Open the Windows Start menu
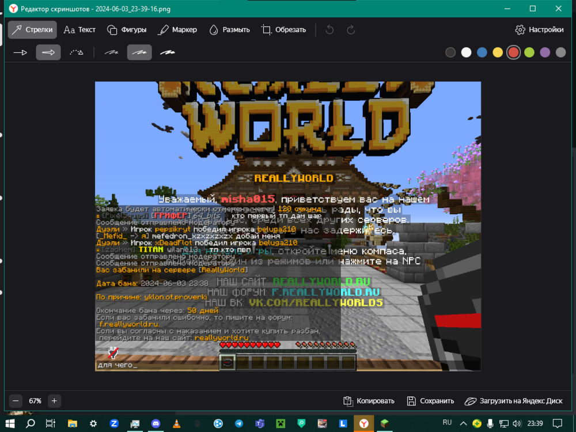This screenshot has width=576, height=432. 10,423
